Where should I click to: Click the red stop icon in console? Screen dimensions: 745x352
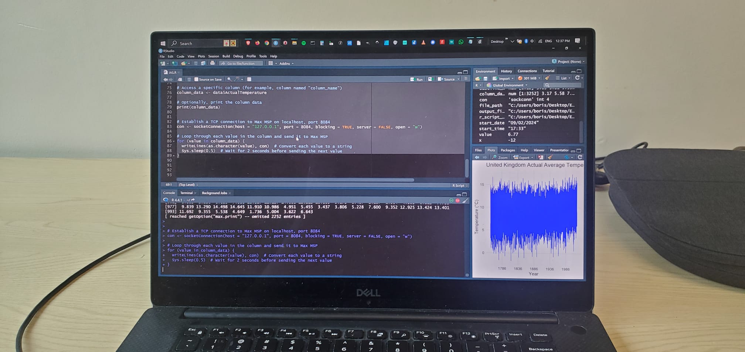pyautogui.click(x=457, y=200)
